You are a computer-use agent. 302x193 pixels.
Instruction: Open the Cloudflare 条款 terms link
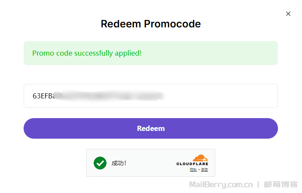coord(204,170)
